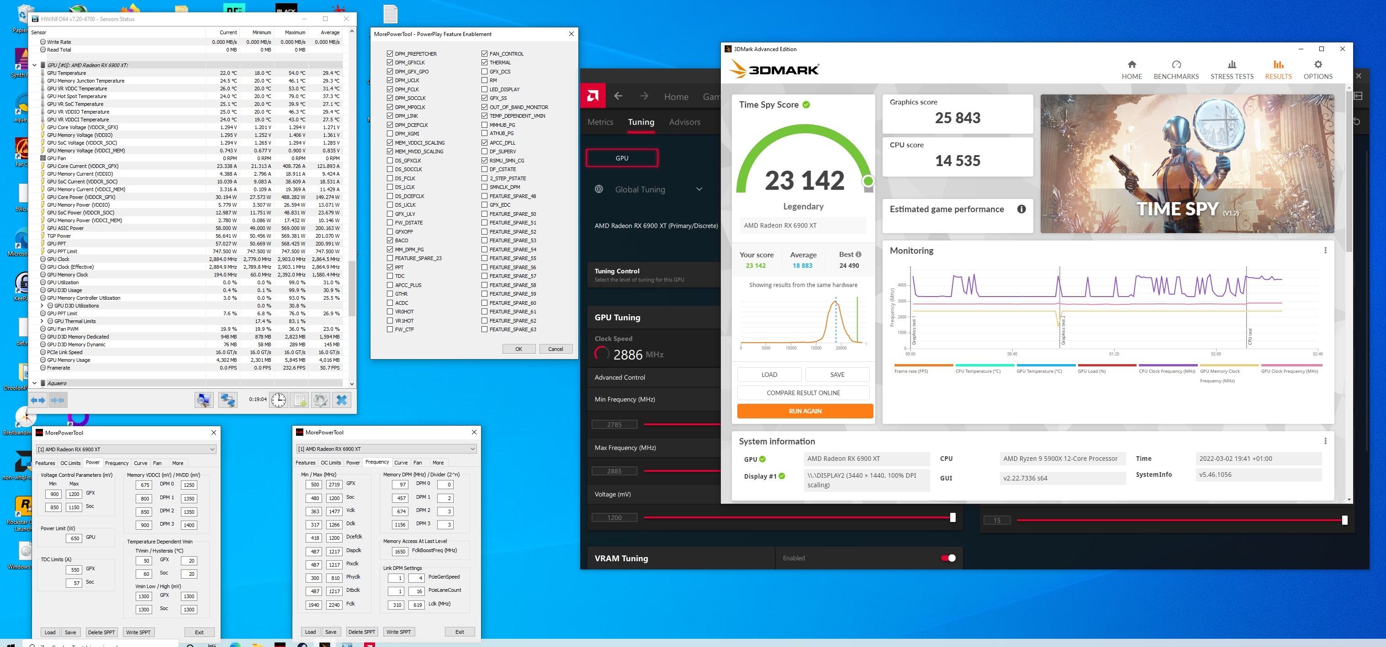
Task: Click Power Limit GPU 650 field
Action: point(74,538)
